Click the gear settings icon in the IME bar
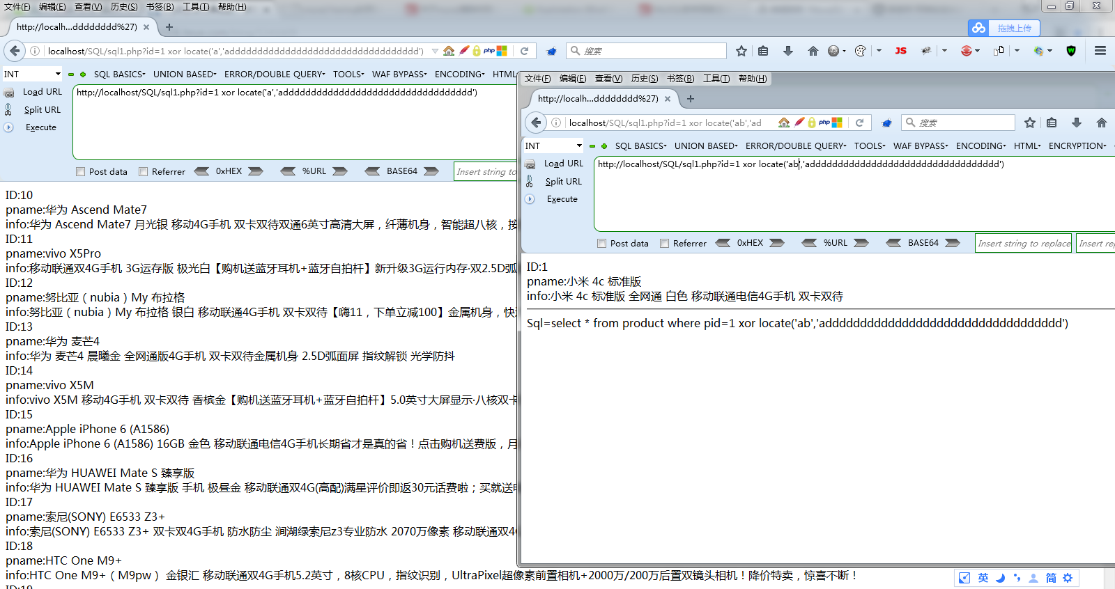This screenshot has height=589, width=1115. (1068, 578)
